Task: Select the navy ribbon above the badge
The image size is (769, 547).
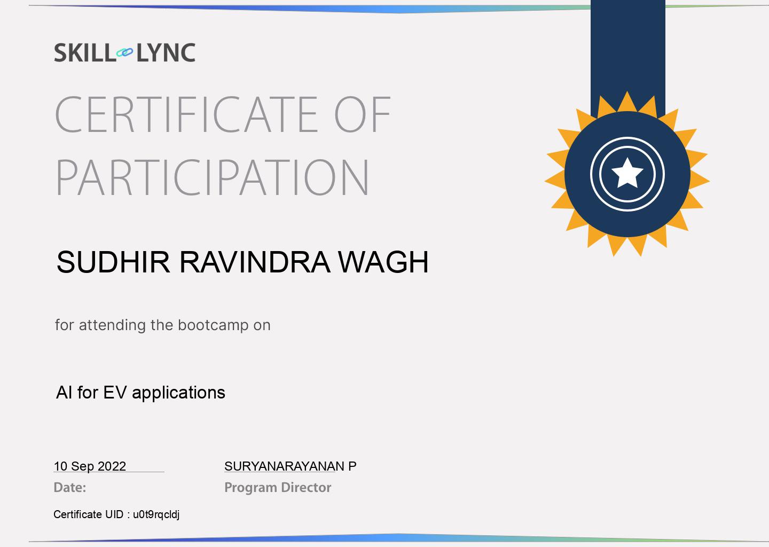Action: (x=627, y=48)
